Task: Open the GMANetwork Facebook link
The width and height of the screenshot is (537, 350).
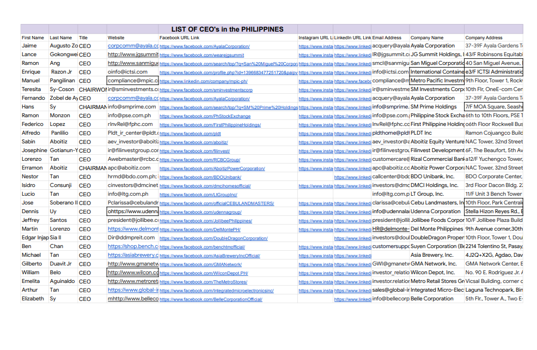Action: 200,264
